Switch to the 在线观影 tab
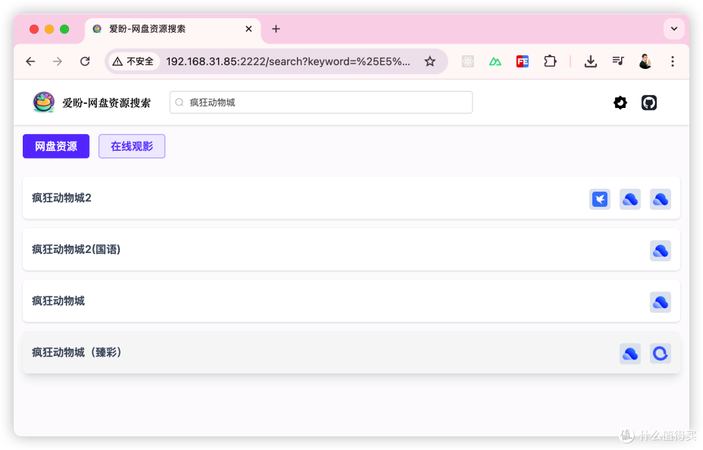This screenshot has width=703, height=450. (x=131, y=146)
